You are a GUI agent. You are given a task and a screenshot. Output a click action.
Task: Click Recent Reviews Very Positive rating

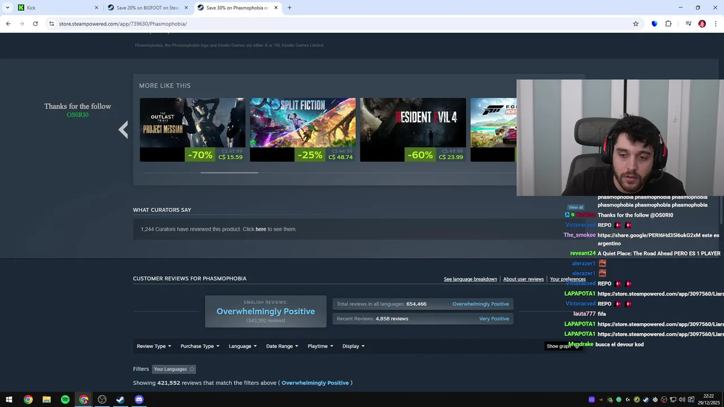pos(494,319)
